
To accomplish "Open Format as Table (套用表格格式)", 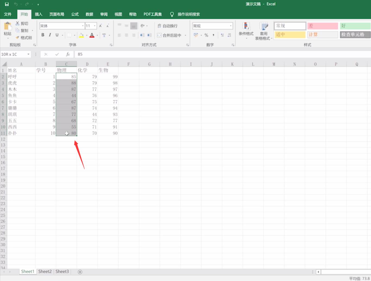I will pos(263,31).
